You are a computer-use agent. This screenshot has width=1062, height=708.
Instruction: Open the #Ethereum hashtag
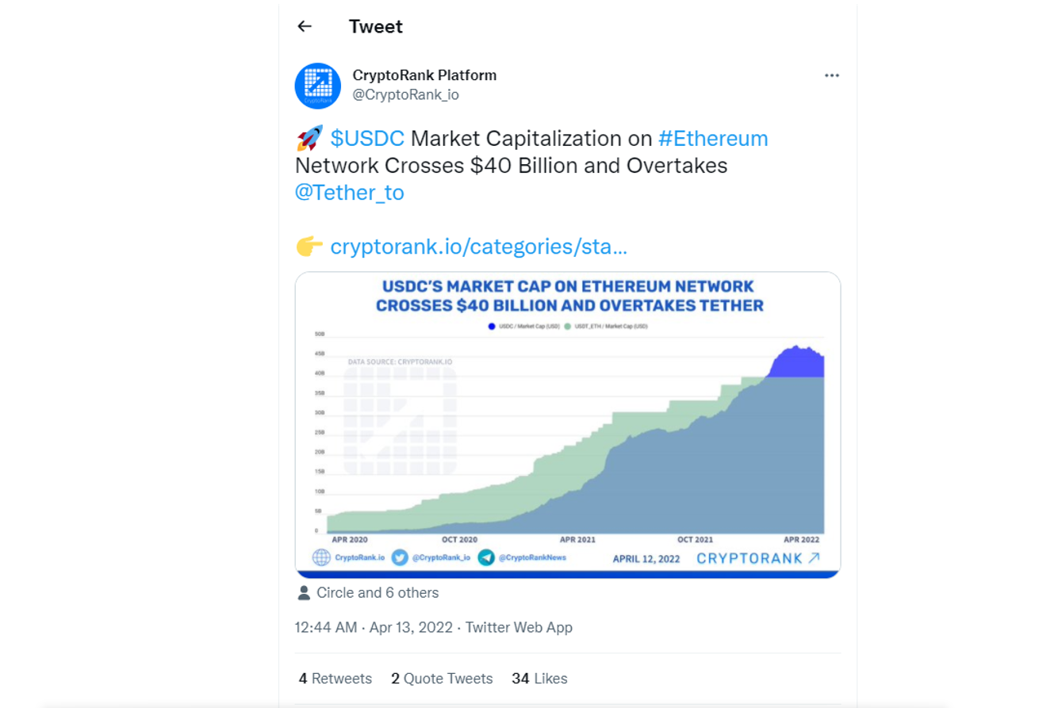pyautogui.click(x=715, y=138)
